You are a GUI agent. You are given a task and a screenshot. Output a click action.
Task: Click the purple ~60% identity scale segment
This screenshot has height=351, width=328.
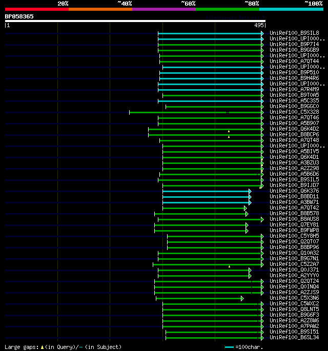pos(164,9)
